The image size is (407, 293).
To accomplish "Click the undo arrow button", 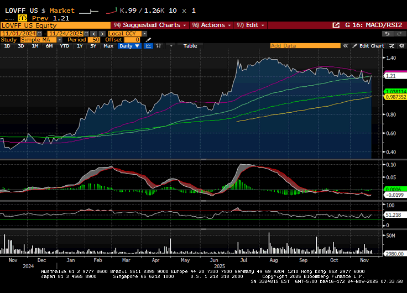I will (387, 34).
